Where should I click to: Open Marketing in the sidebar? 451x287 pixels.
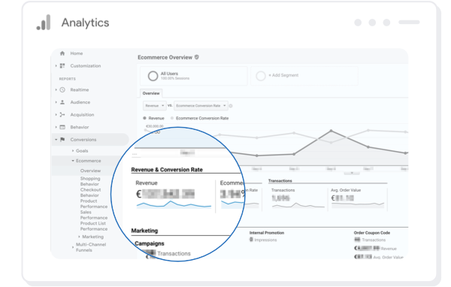[93, 237]
